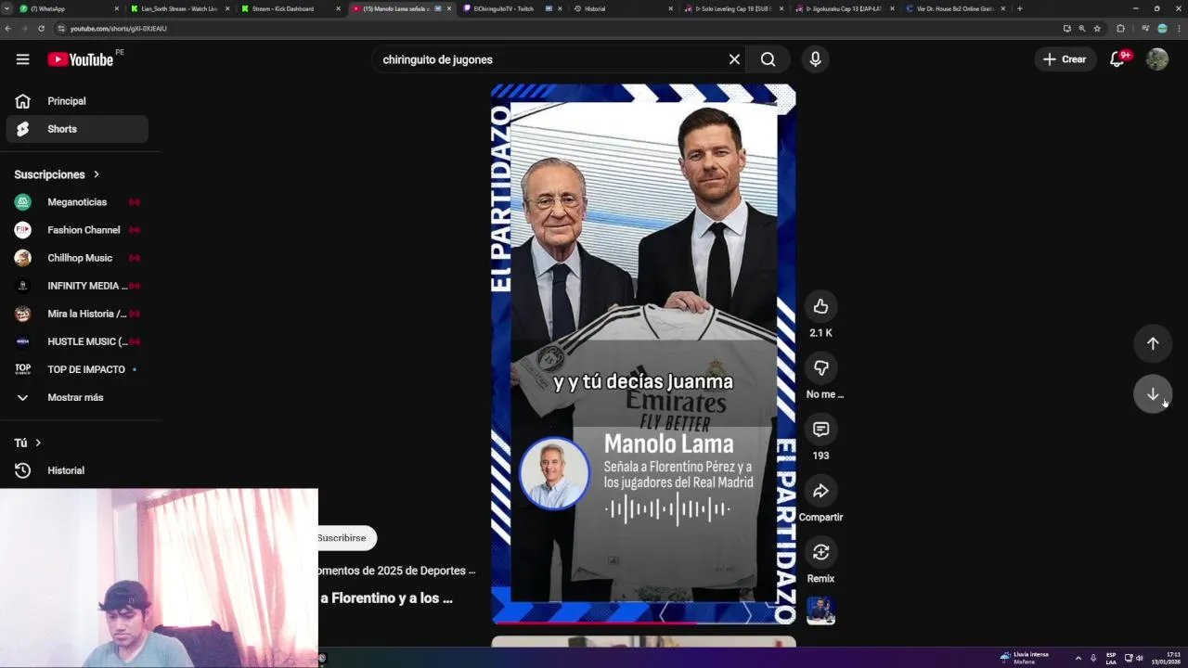Share the Short via Compartir
Screen dimensions: 1188x668
pyautogui.click(x=820, y=491)
